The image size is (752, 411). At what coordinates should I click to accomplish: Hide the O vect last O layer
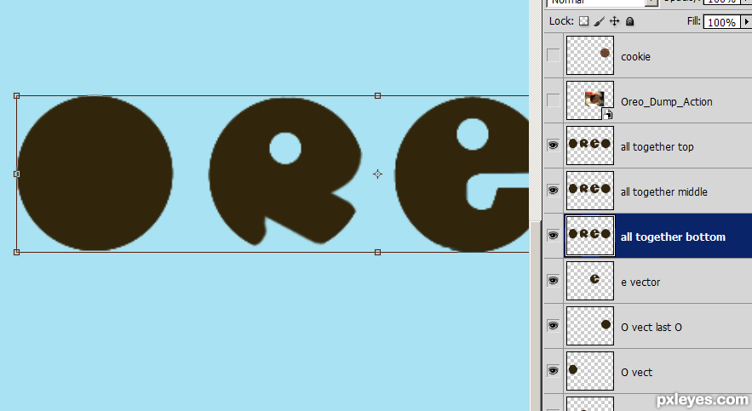(553, 326)
